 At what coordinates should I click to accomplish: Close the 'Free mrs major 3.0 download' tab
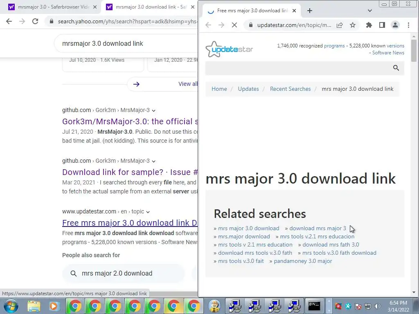pyautogui.click(x=294, y=11)
